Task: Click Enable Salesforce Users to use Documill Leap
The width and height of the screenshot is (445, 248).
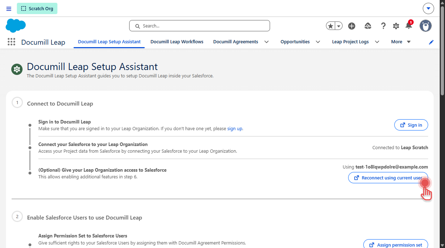Action: (x=84, y=218)
